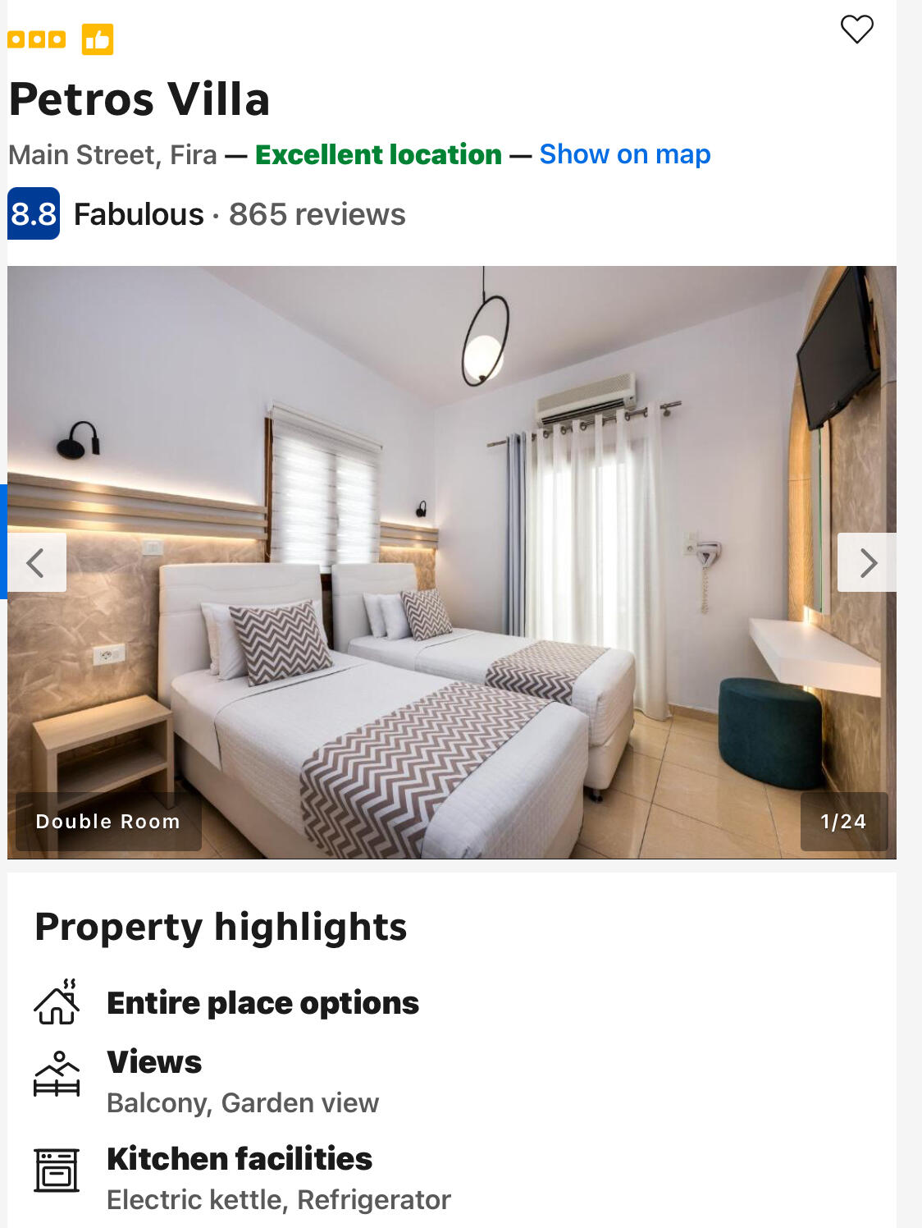This screenshot has height=1228, width=922.
Task: Click the yellow thumbs-up preferred badge
Action: (98, 39)
